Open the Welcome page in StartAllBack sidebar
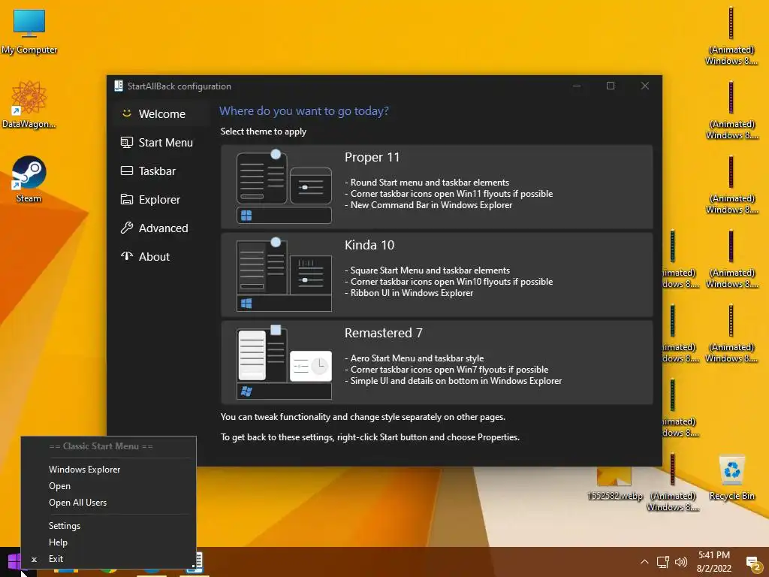Screen dimensions: 769x577 coord(161,114)
